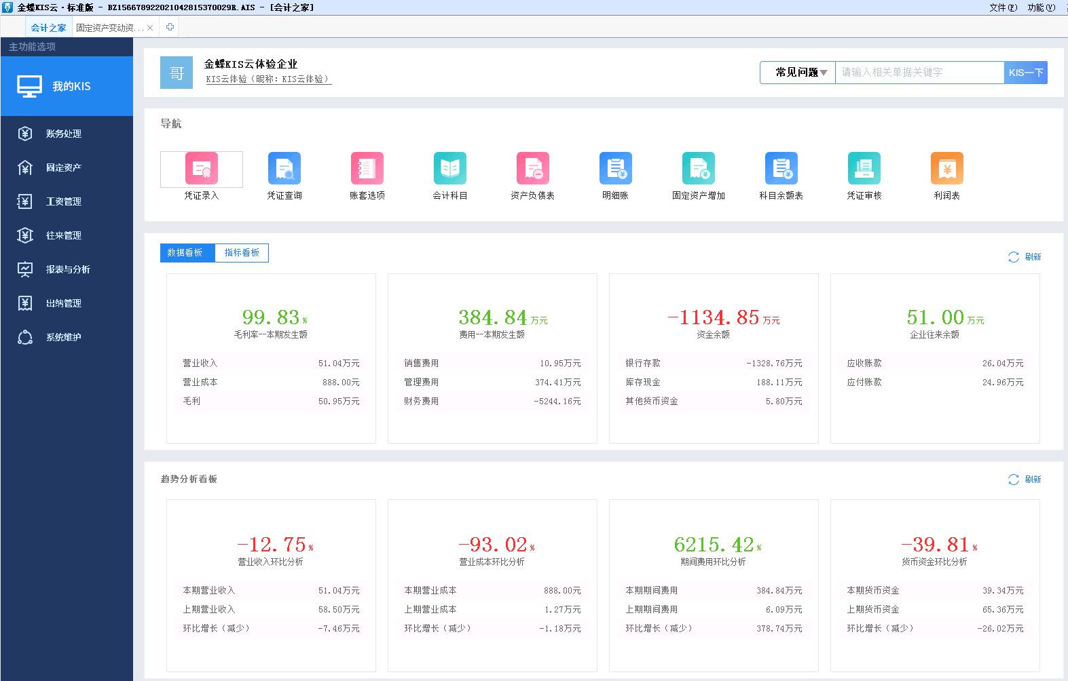
Task: Select the 上期期间费用 row
Action: click(714, 610)
